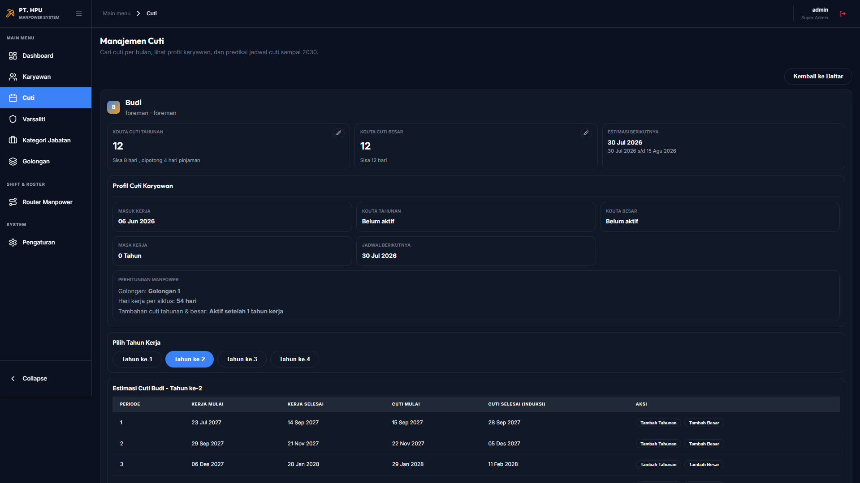Click the Main menu breadcrumb link
Screen dimensions: 860x483
point(117,13)
